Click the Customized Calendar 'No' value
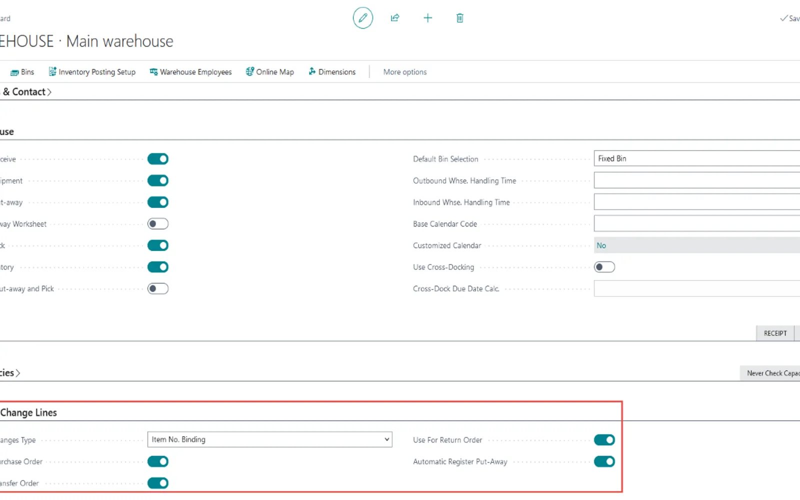The height and width of the screenshot is (500, 800). (x=601, y=245)
